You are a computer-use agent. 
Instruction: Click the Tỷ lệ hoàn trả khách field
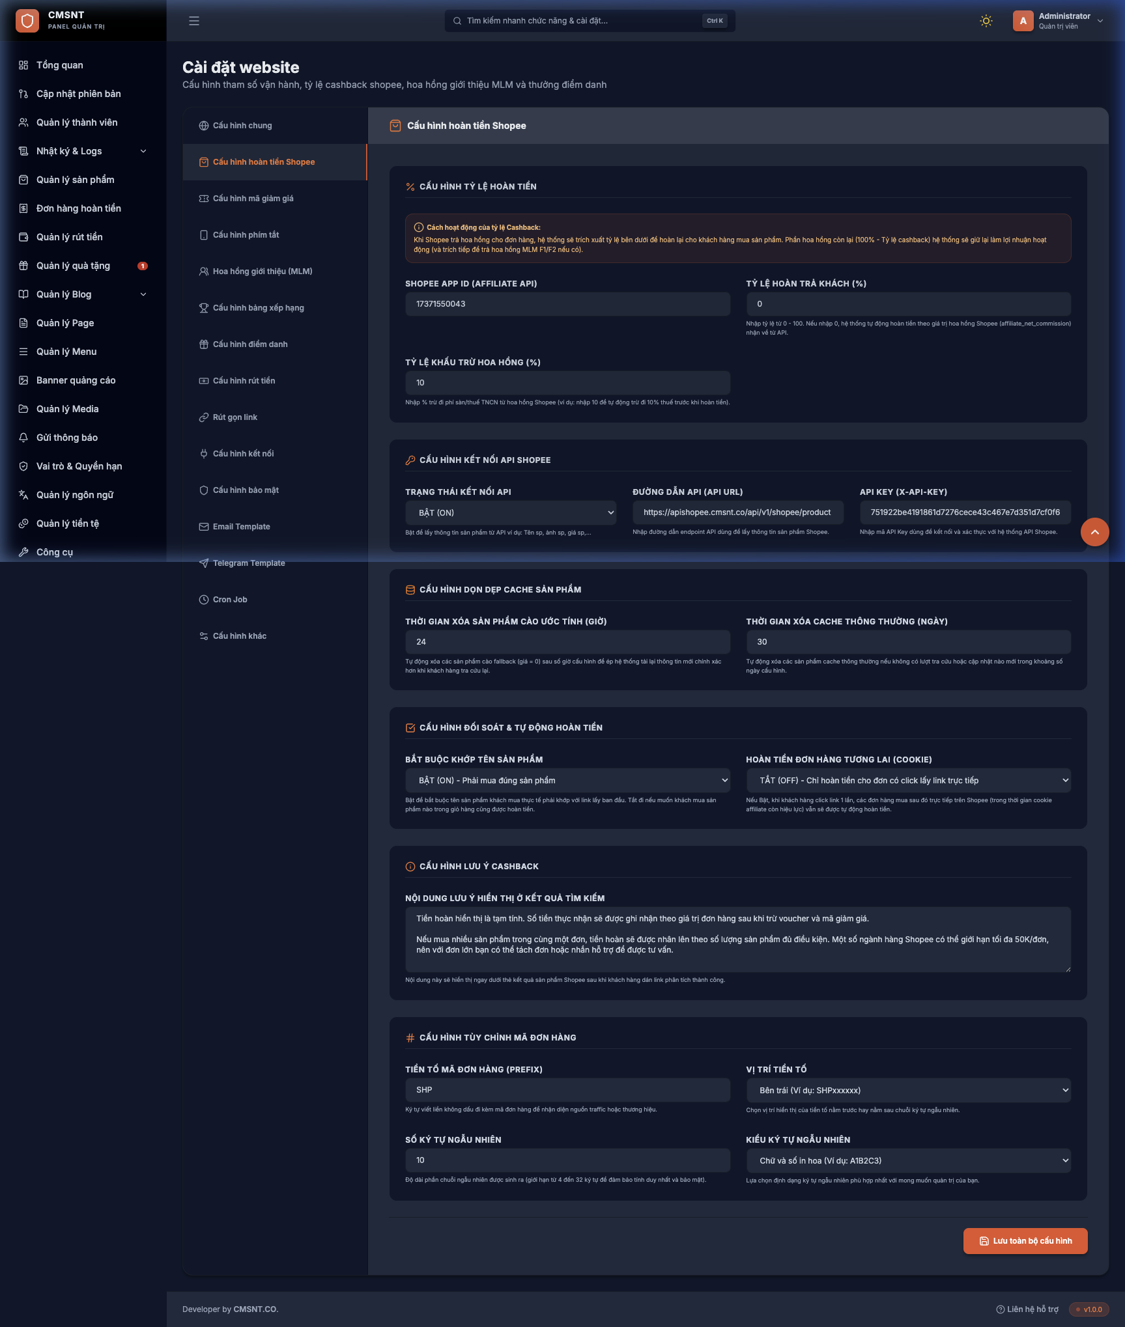click(908, 304)
